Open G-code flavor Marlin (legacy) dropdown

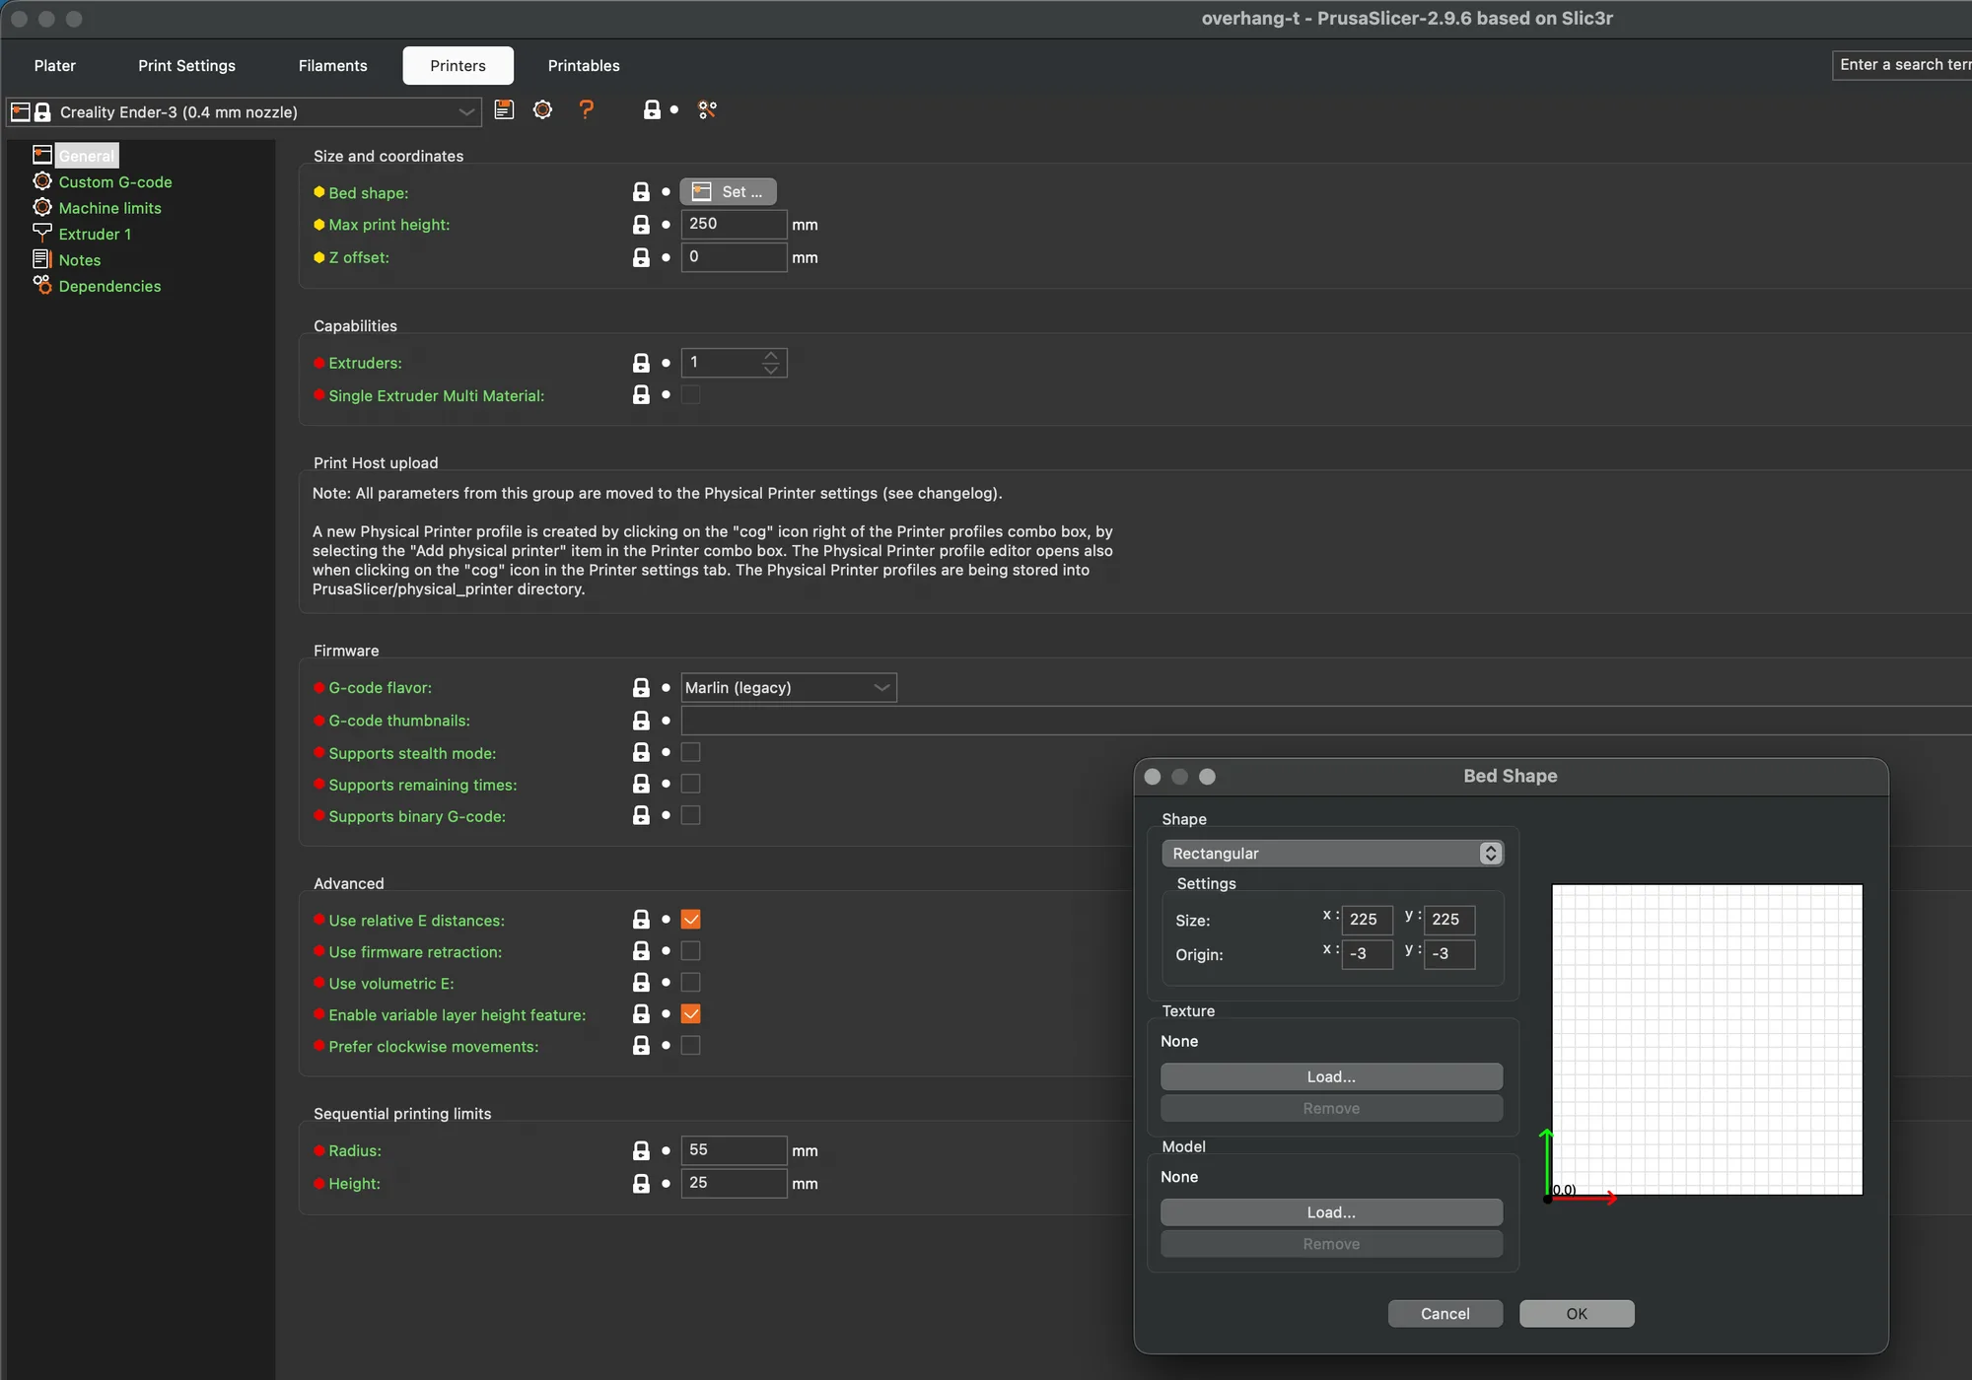point(789,687)
